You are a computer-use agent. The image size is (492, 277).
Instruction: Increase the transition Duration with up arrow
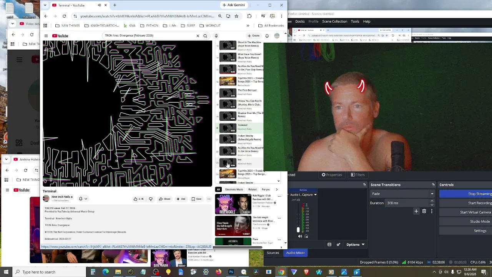click(432, 201)
